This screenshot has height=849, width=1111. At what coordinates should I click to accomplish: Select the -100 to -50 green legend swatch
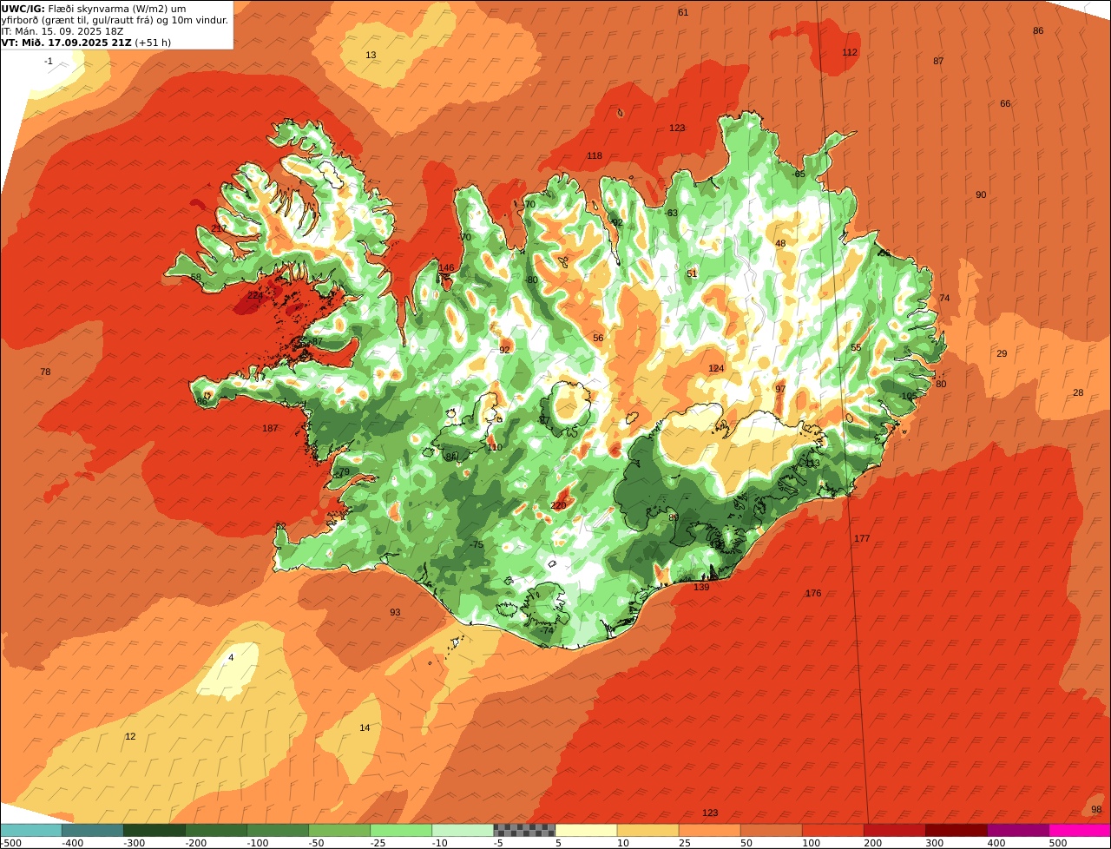(278, 830)
